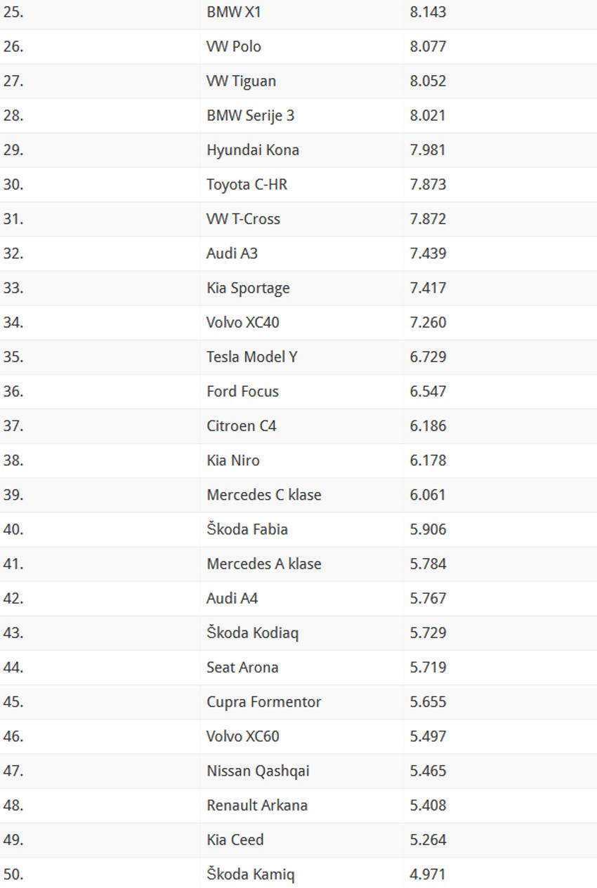
Task: Click the Toyota C-HR name
Action: 247,184
